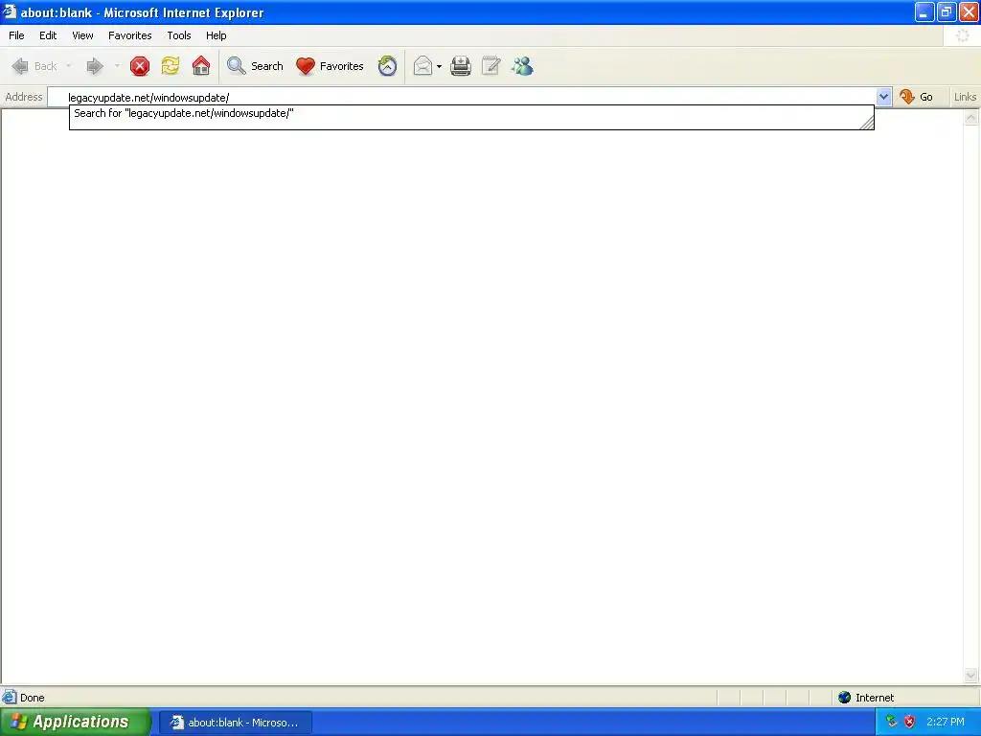981x736 pixels.
Task: Click the Go button
Action: pyautogui.click(x=916, y=97)
